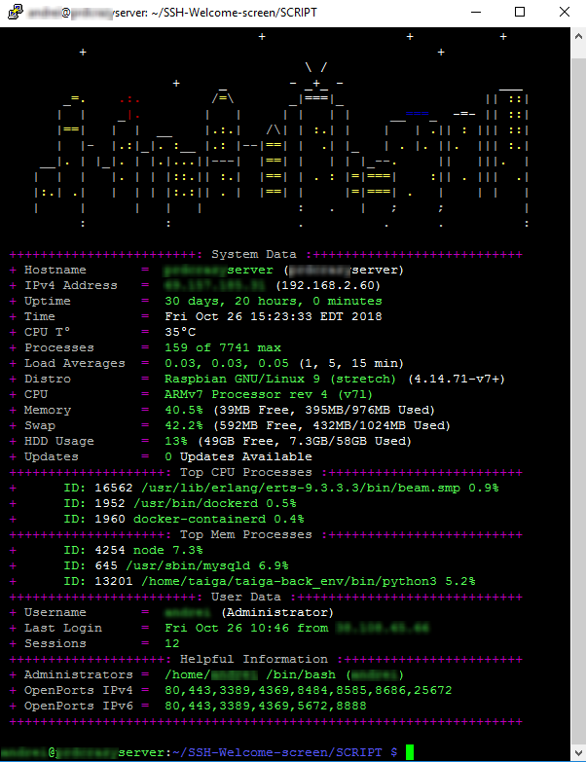
Task: Click the (Administrator) label
Action: [277, 612]
